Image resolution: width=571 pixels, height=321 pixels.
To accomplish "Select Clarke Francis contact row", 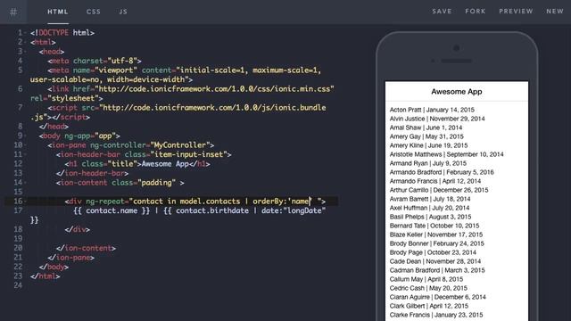I will pos(436,315).
